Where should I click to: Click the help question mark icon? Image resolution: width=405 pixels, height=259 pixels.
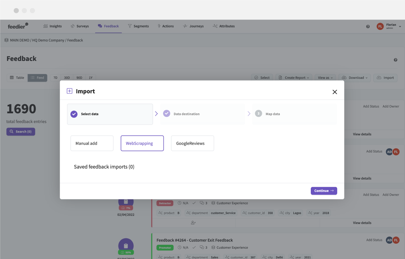tap(368, 26)
